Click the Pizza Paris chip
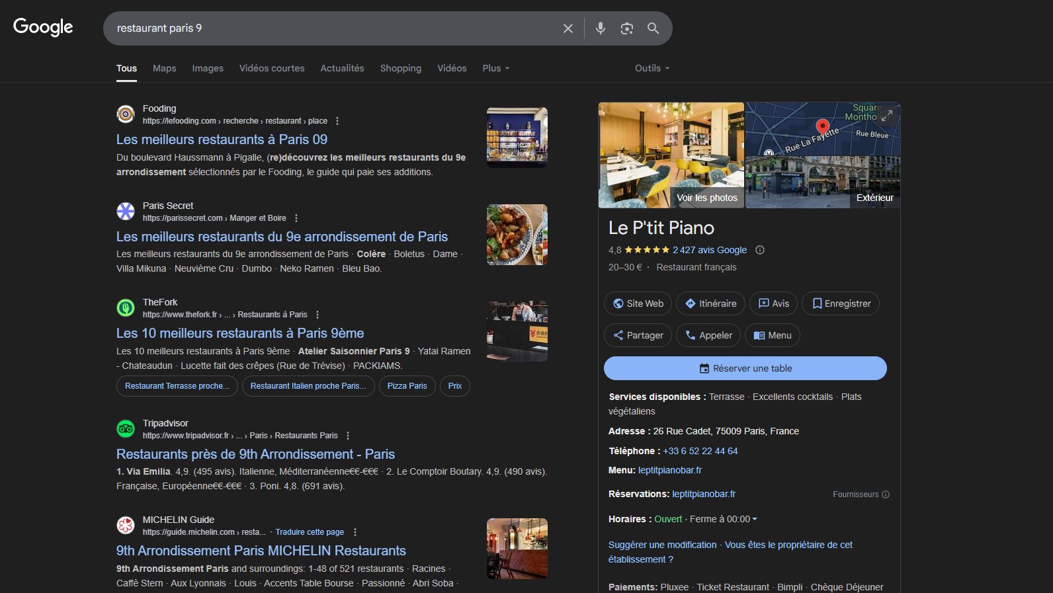The height and width of the screenshot is (593, 1053). (407, 386)
